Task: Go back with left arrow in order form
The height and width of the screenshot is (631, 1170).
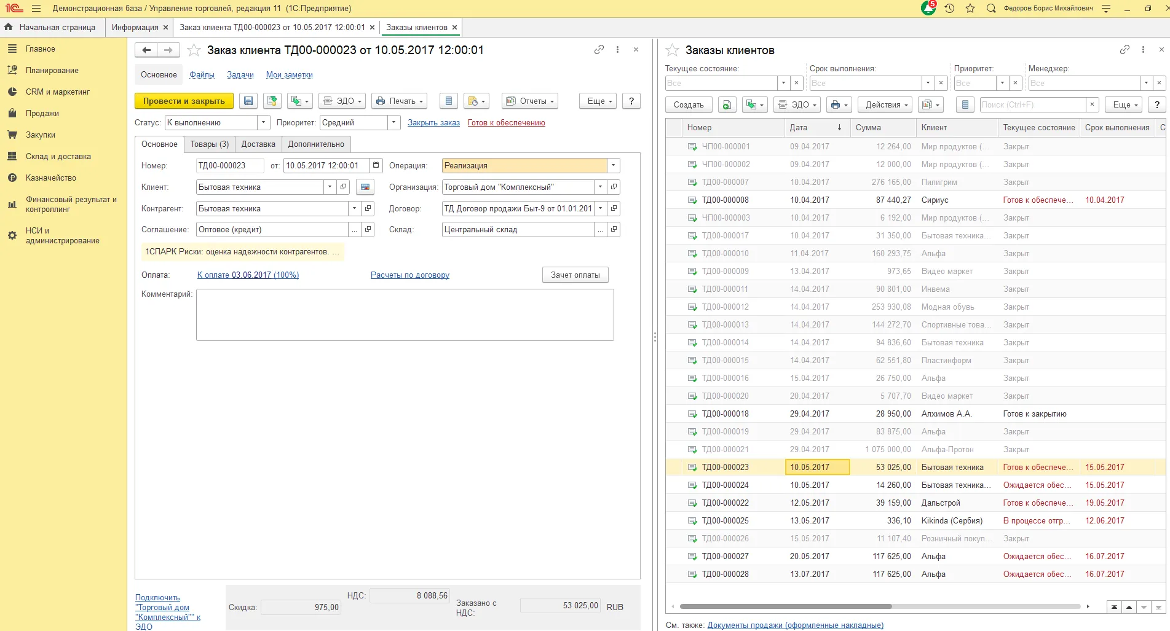Action: [146, 50]
